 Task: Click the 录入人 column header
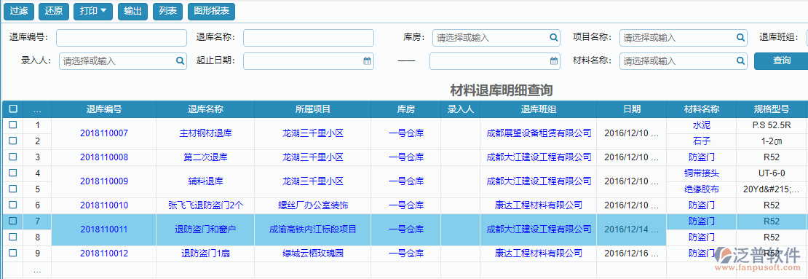pos(461,109)
